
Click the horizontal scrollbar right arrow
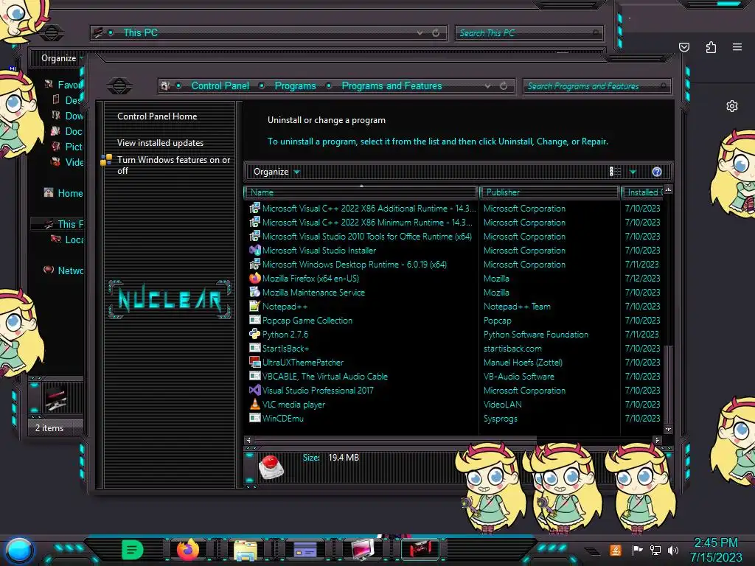[657, 440]
